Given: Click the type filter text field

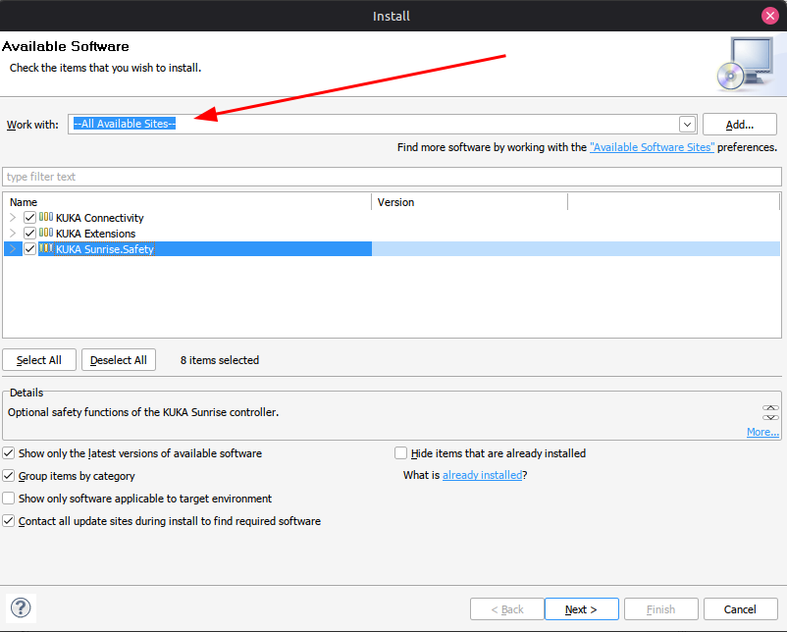Looking at the screenshot, I should point(392,177).
